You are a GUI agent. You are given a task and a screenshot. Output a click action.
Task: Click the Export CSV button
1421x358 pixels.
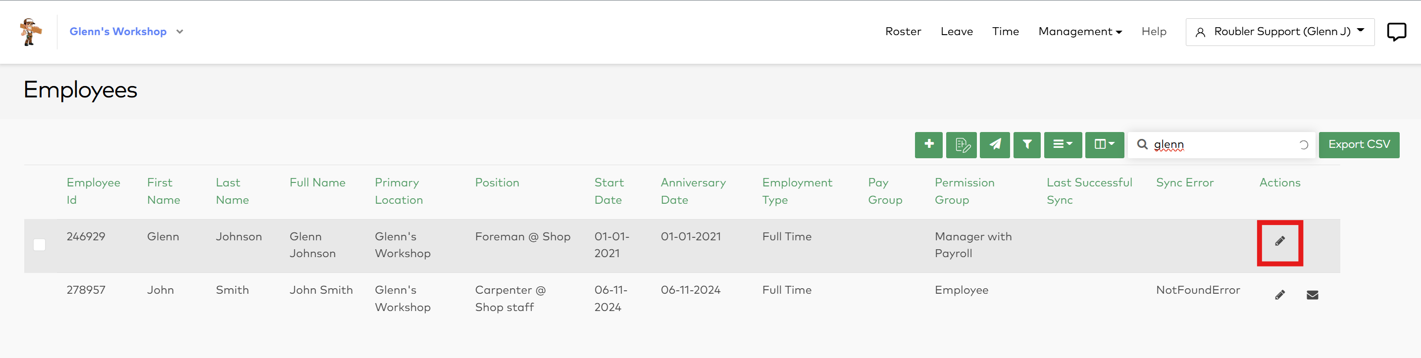(1359, 144)
